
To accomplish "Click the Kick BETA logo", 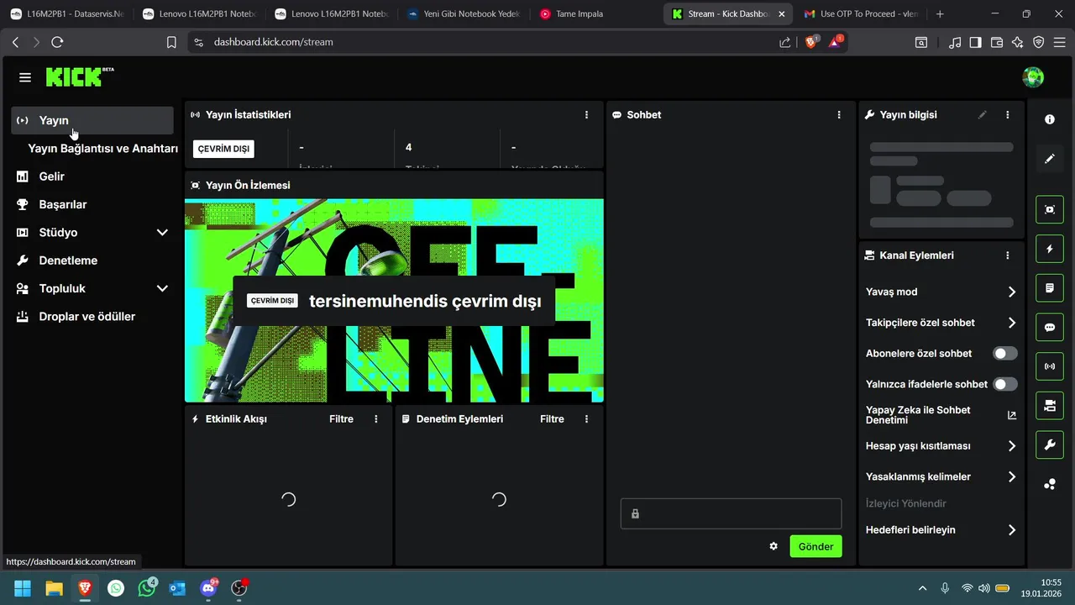I will click(x=80, y=76).
